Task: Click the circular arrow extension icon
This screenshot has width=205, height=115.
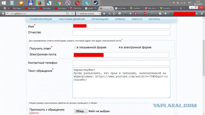Action: pos(160,13)
